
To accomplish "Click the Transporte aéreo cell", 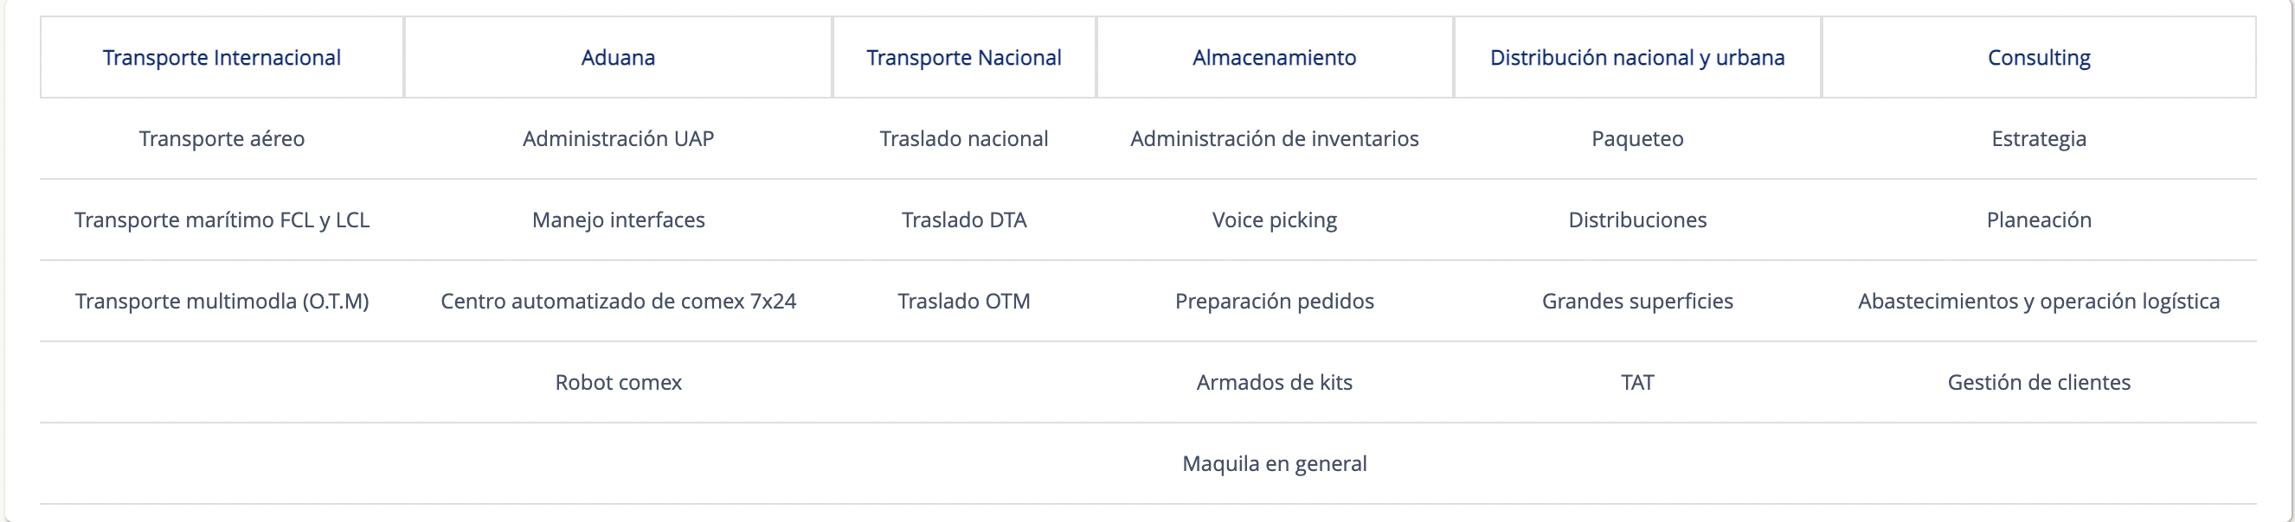I will tap(222, 139).
